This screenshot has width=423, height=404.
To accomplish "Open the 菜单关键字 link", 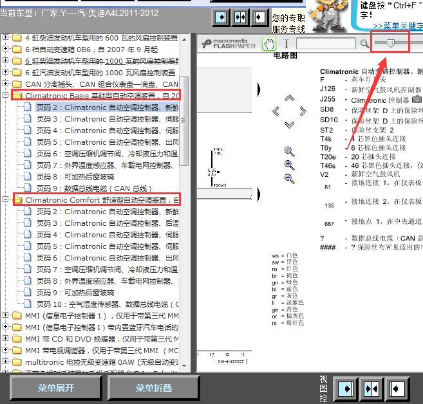I will pos(398,26).
